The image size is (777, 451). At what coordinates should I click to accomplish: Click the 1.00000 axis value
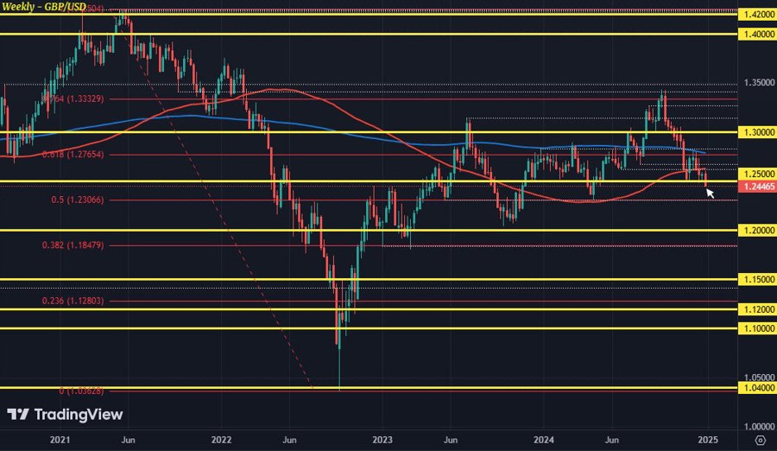point(759,427)
